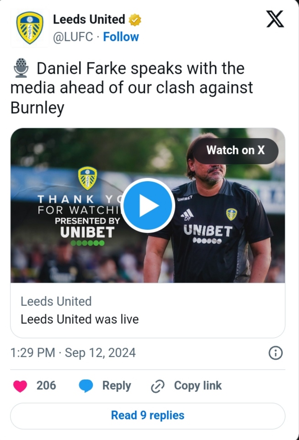Screen dimensions: 299x440
Task: Click the gold verified badge
Action: click(x=135, y=20)
